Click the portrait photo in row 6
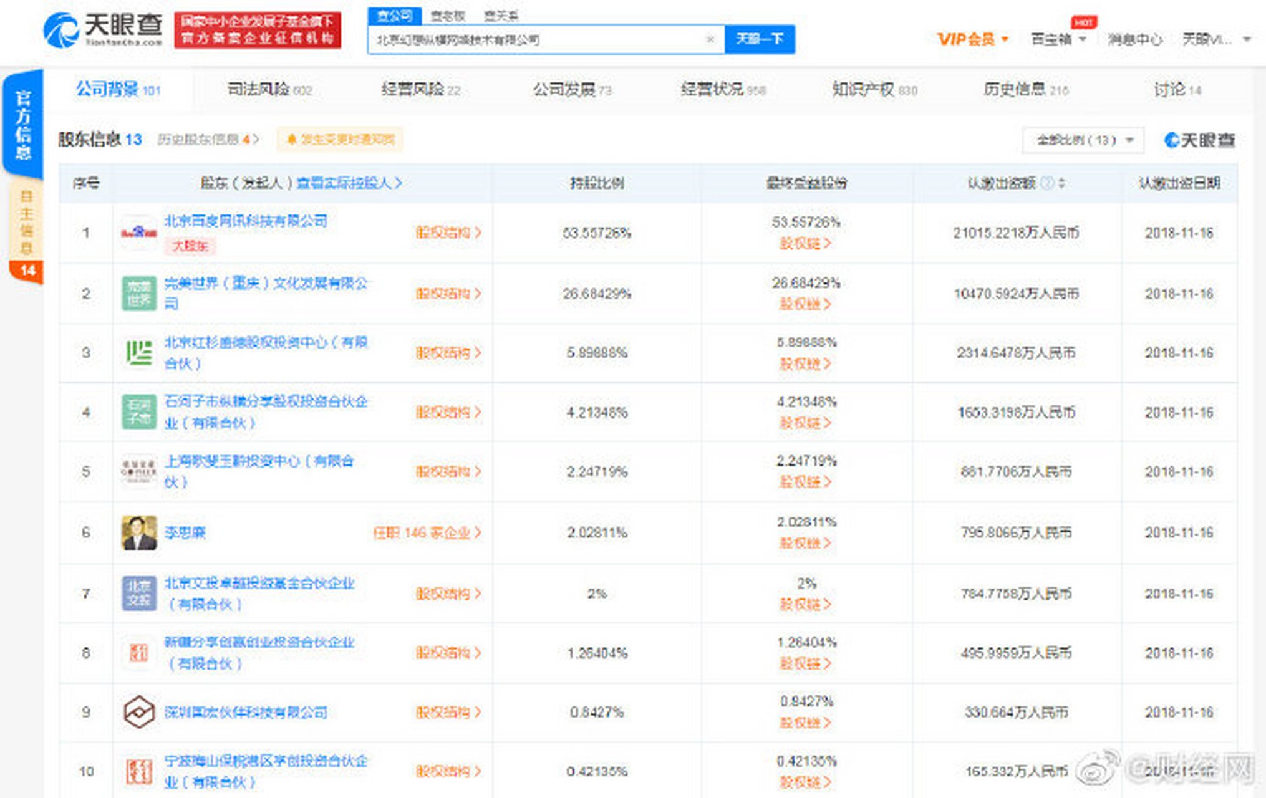 tap(138, 532)
